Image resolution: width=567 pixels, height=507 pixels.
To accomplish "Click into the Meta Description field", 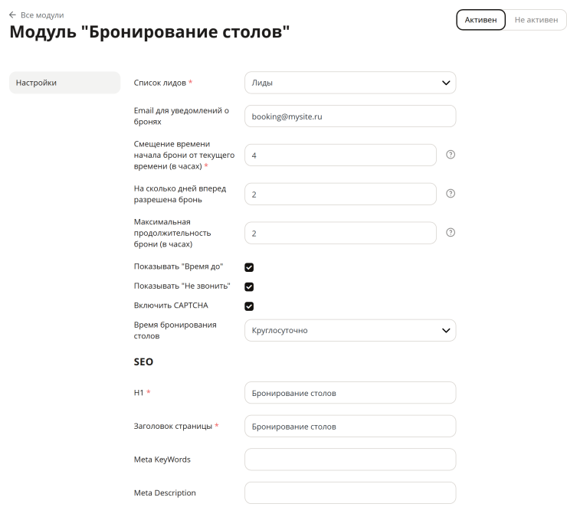I will click(x=350, y=493).
